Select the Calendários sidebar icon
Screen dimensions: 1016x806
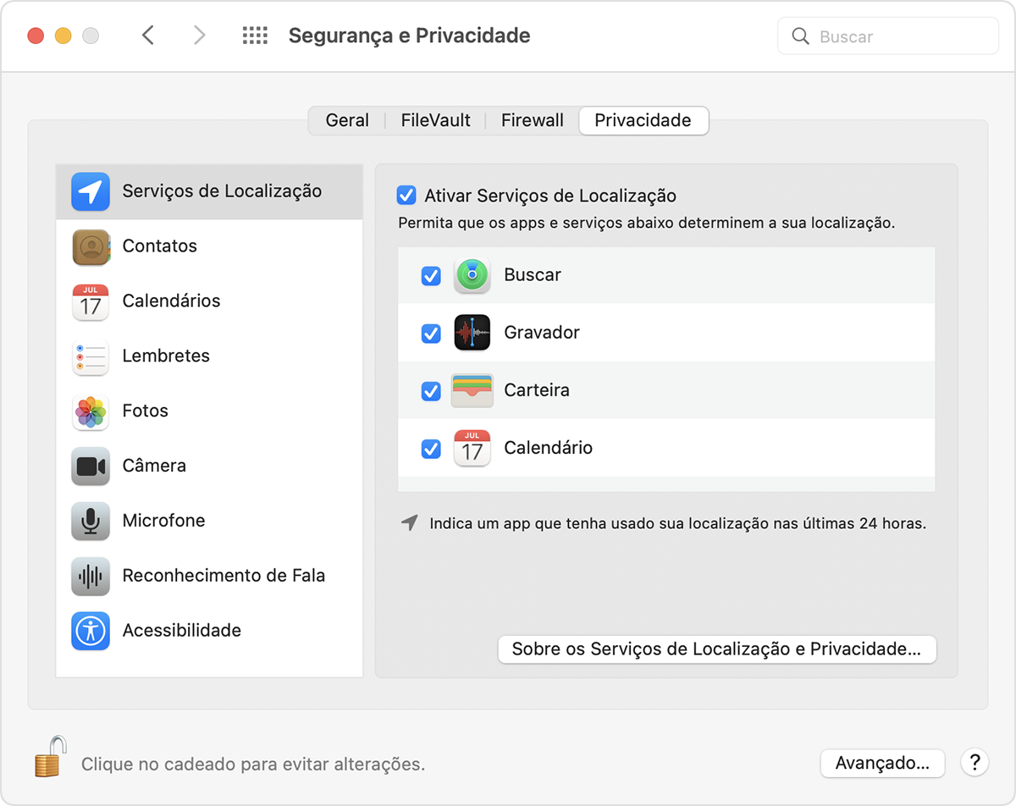[91, 301]
